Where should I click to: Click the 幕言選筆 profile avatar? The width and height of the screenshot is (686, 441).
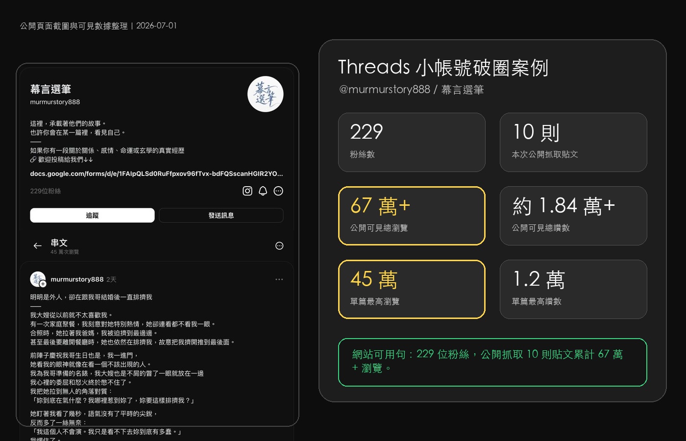click(x=266, y=94)
